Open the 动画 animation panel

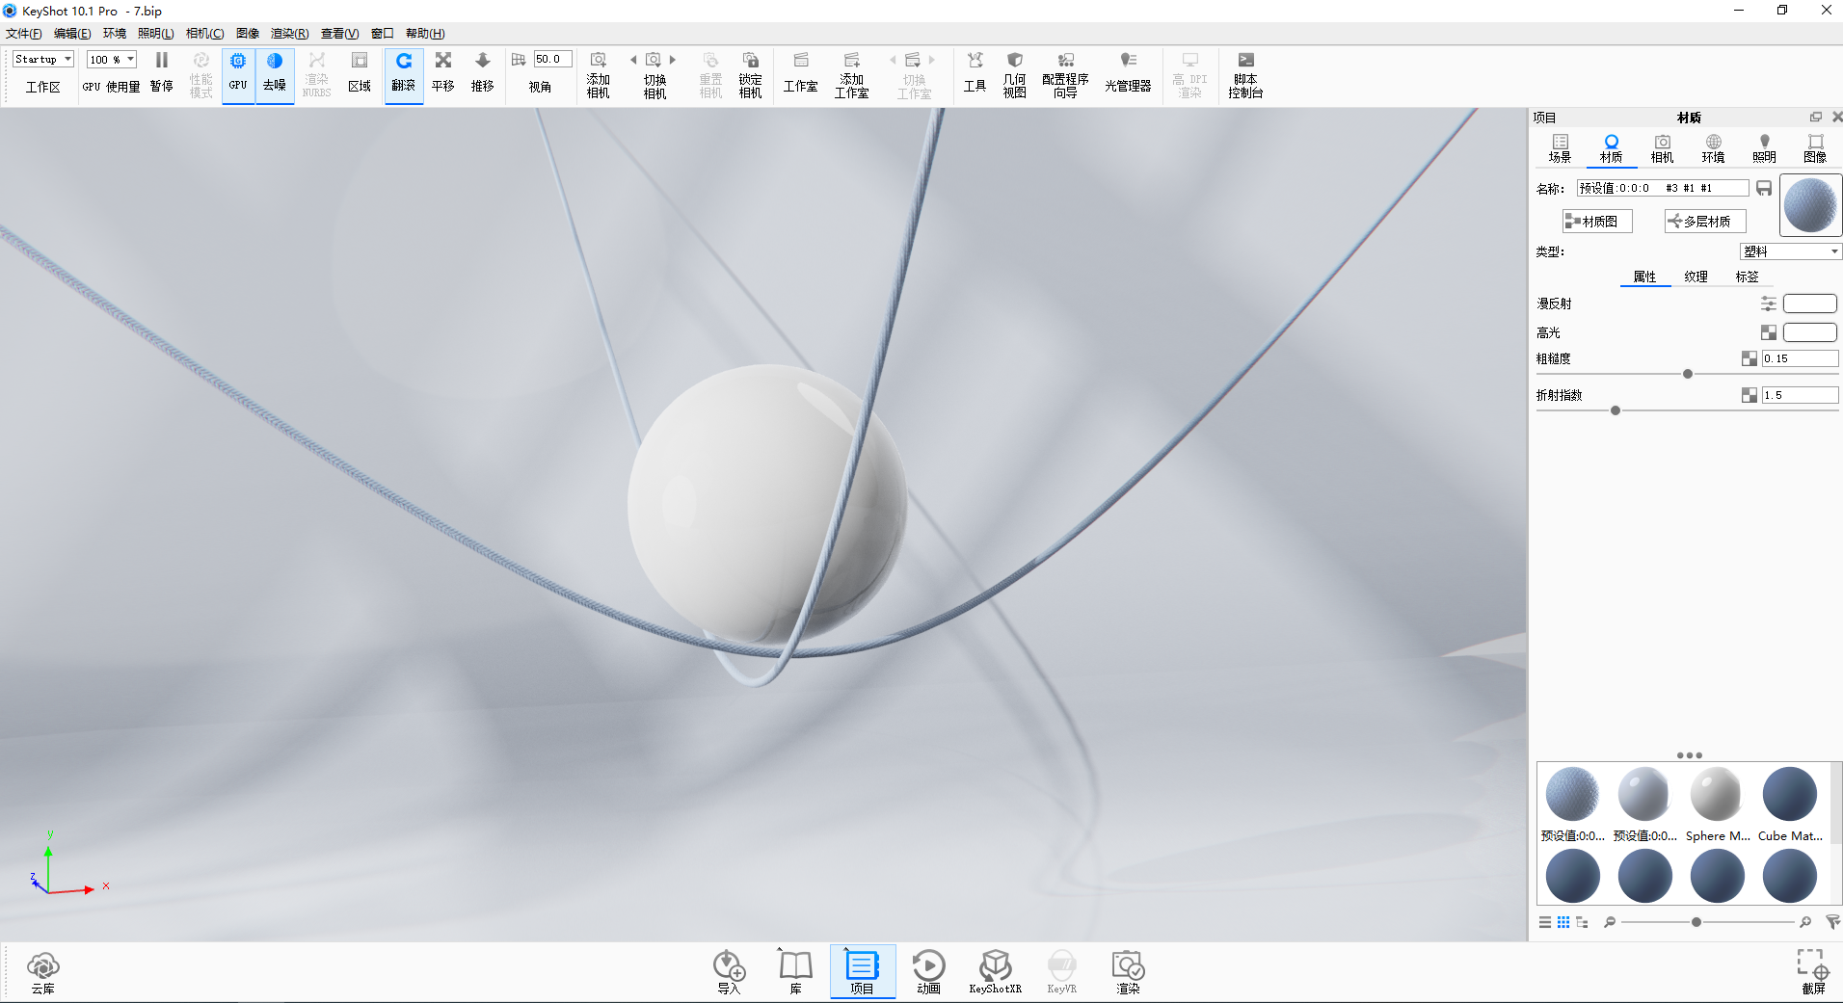coord(928,971)
